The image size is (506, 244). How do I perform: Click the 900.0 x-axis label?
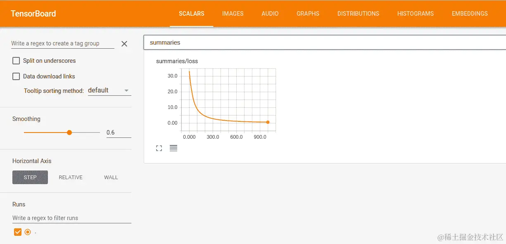(260, 137)
